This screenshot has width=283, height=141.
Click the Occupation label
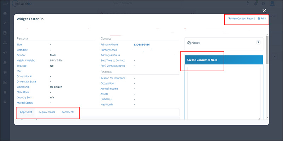coord(107,83)
